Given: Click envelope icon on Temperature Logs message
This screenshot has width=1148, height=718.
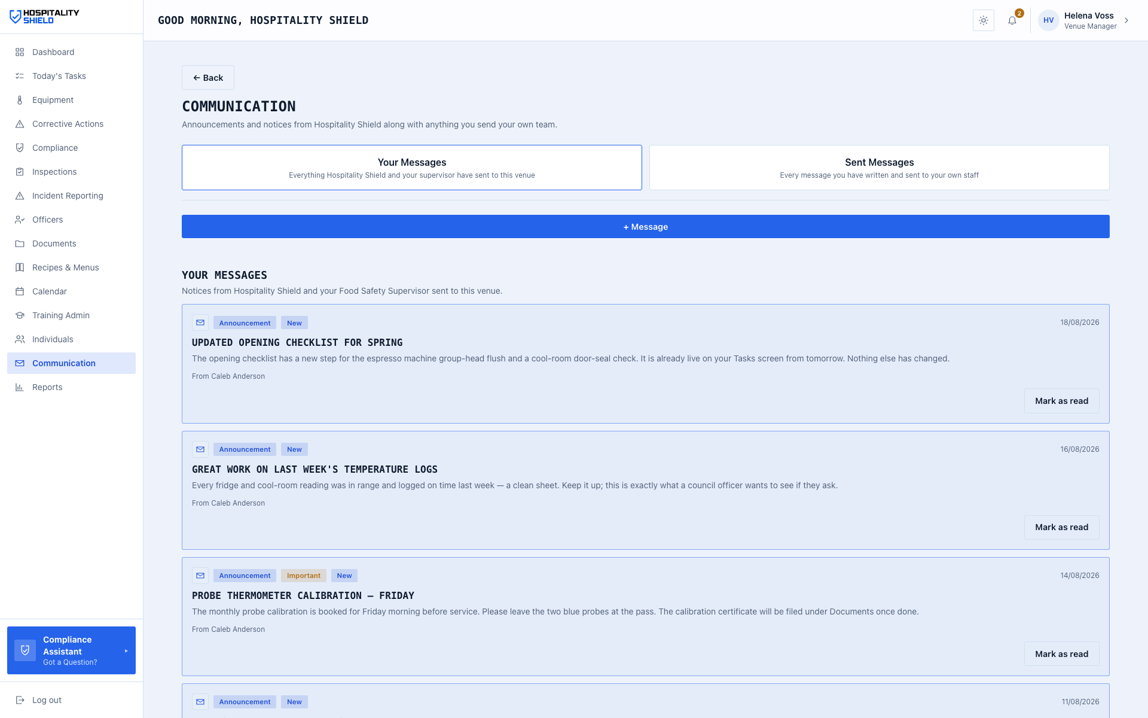Looking at the screenshot, I should click(200, 449).
